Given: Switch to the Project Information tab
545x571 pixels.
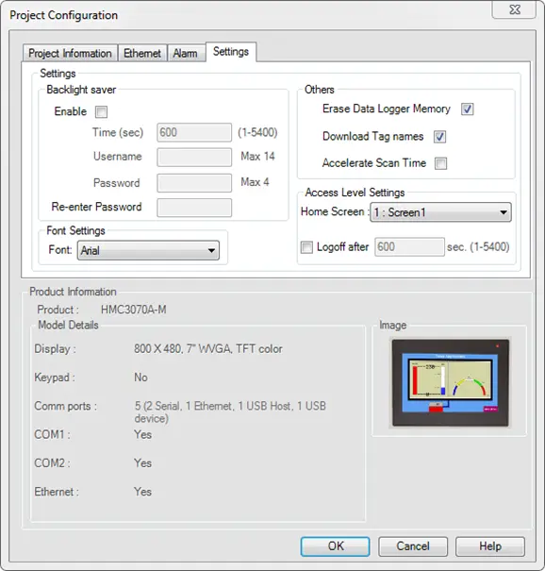Looking at the screenshot, I should [x=70, y=53].
